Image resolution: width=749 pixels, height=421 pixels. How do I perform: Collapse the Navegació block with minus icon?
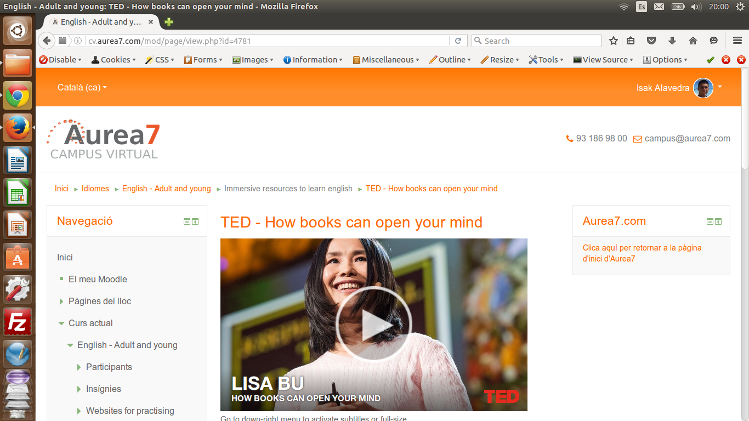186,221
